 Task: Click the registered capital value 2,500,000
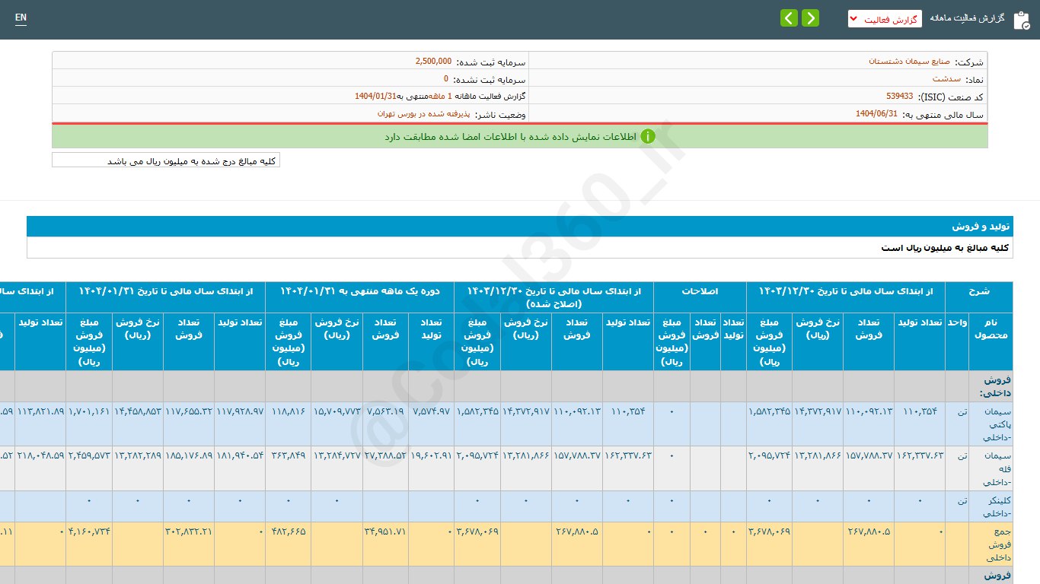tap(433, 61)
